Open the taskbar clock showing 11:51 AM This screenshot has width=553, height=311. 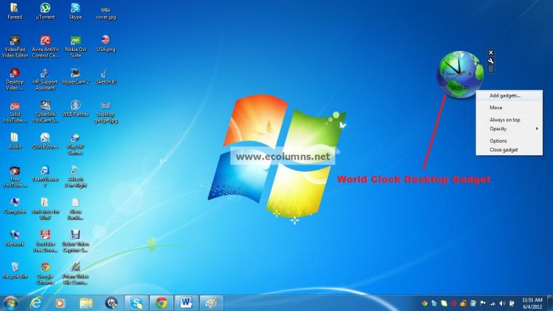(532, 303)
